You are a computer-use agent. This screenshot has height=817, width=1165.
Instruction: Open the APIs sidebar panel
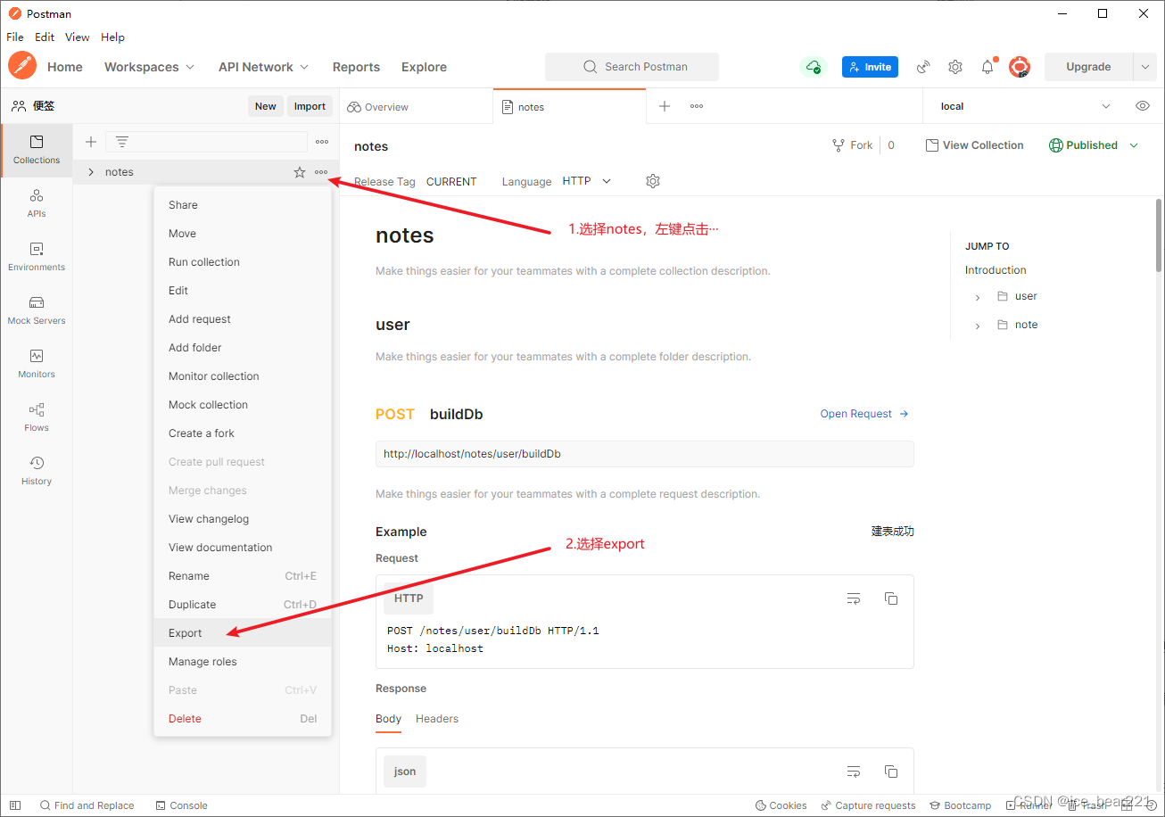pos(37,203)
